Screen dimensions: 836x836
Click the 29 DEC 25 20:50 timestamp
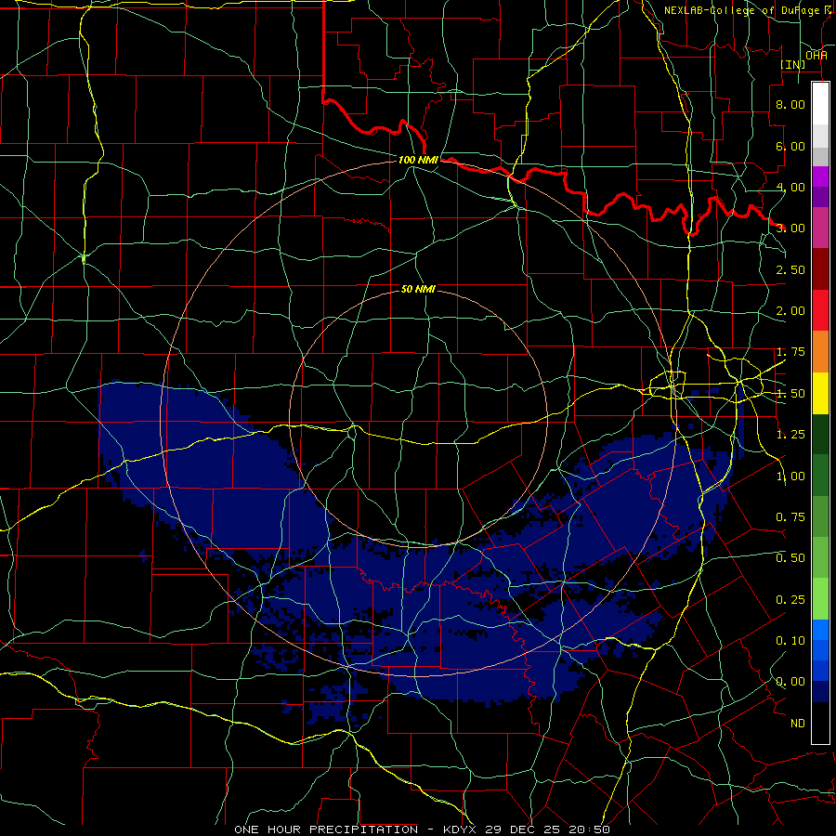tap(549, 829)
